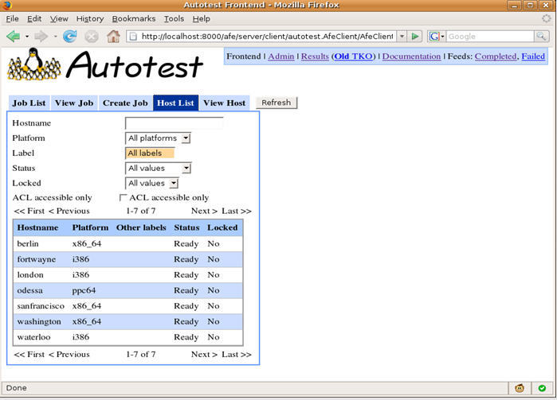Click the page icon in address bar
Viewport: 557px width, 400px height.
(x=133, y=36)
